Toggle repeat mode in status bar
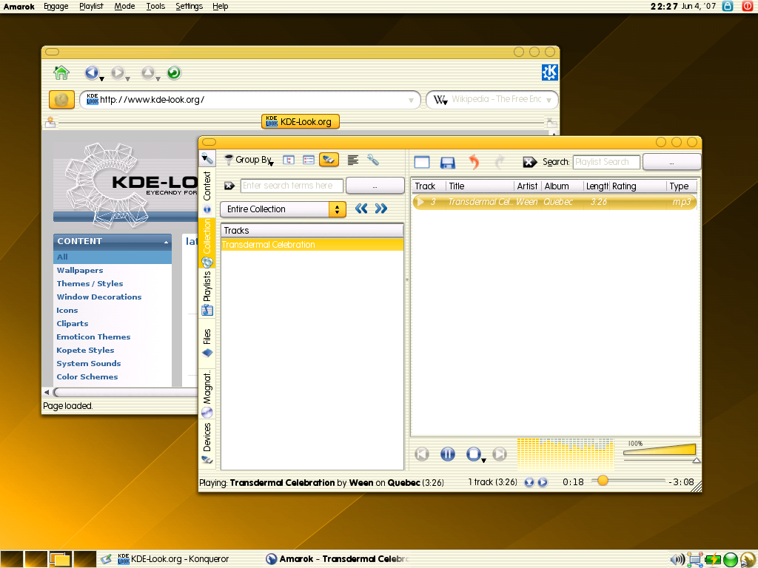Viewport: 758px width, 568px height. pos(543,482)
